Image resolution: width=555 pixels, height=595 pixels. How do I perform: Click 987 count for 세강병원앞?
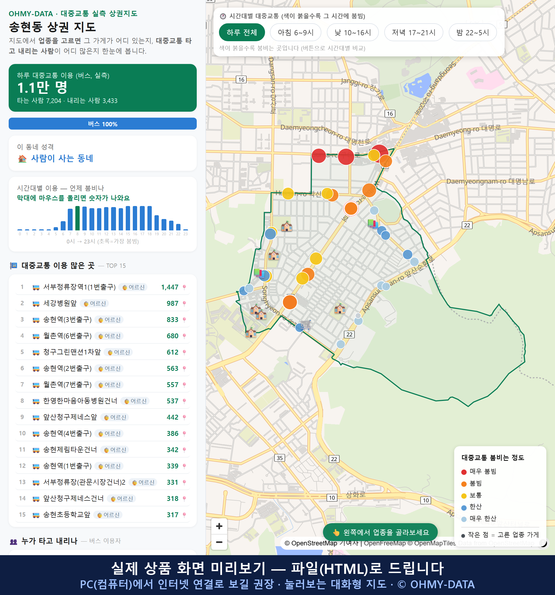[x=172, y=304]
